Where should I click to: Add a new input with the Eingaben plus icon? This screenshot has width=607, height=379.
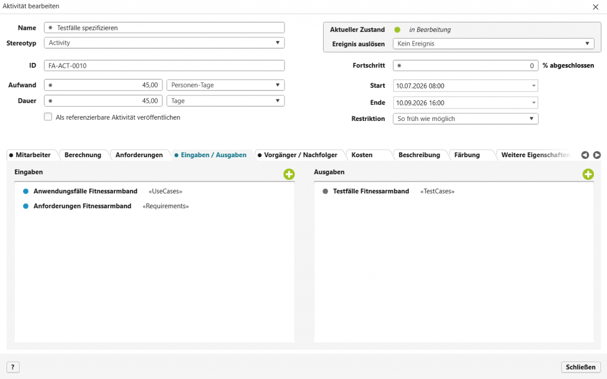(289, 174)
